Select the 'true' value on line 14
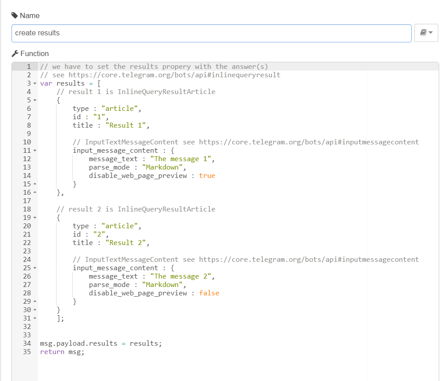The image size is (448, 381). coord(207,175)
